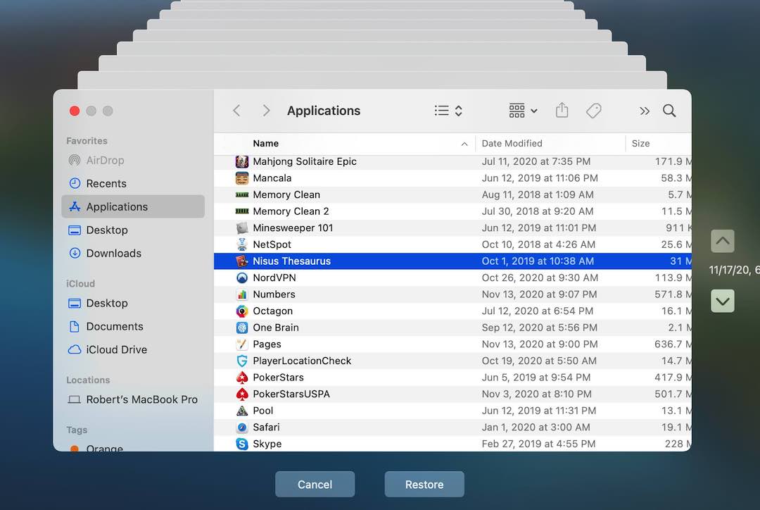760x510 pixels.
Task: Open Desktop under Favorites
Action: point(133,230)
